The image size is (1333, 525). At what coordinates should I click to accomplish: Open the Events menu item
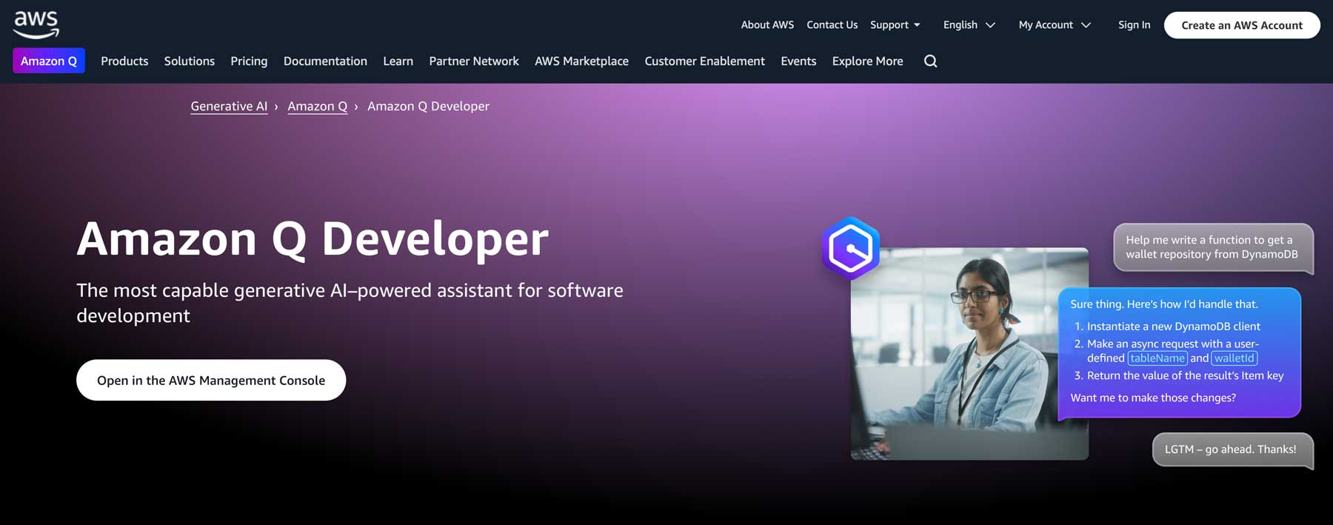pyautogui.click(x=798, y=61)
